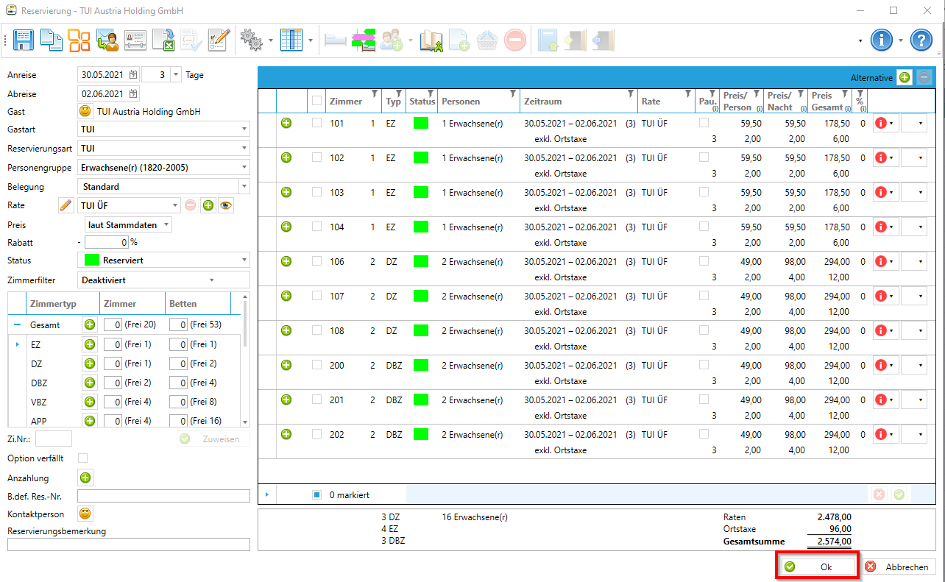Viewport: 945px width, 582px height.
Task: Click the green status swatch for room 107
Action: tap(421, 296)
